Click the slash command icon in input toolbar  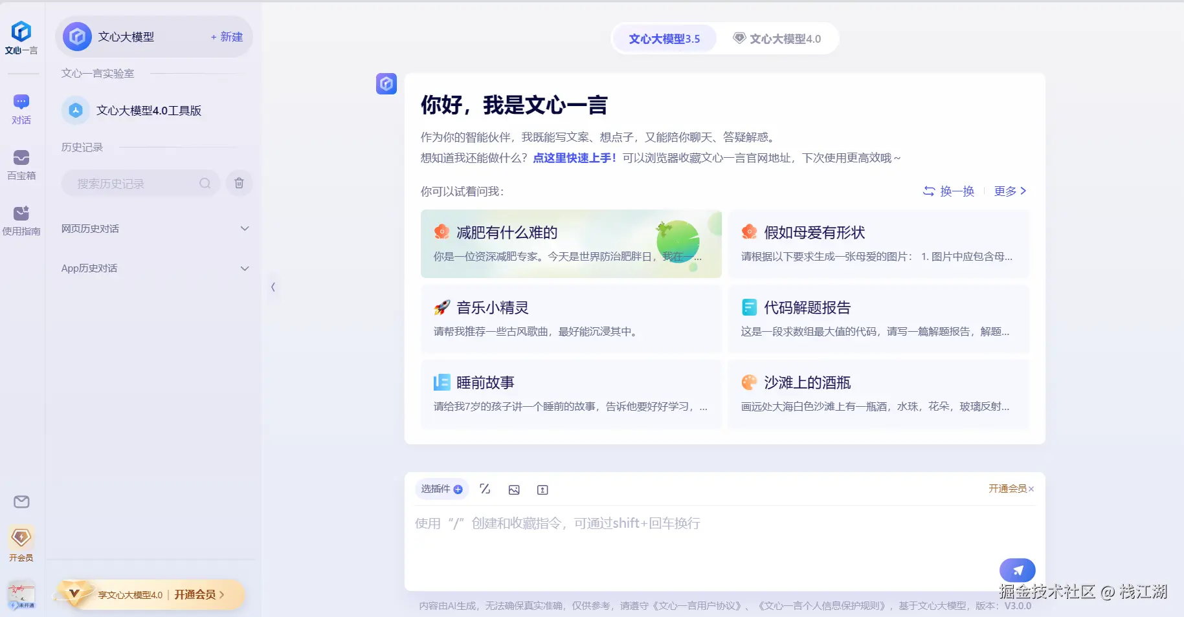(x=485, y=489)
